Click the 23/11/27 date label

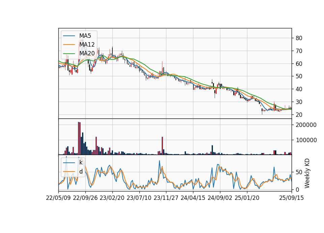tap(166, 198)
